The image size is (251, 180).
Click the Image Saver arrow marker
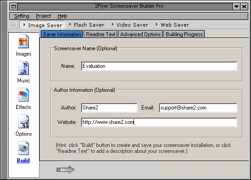pyautogui.click(x=24, y=25)
